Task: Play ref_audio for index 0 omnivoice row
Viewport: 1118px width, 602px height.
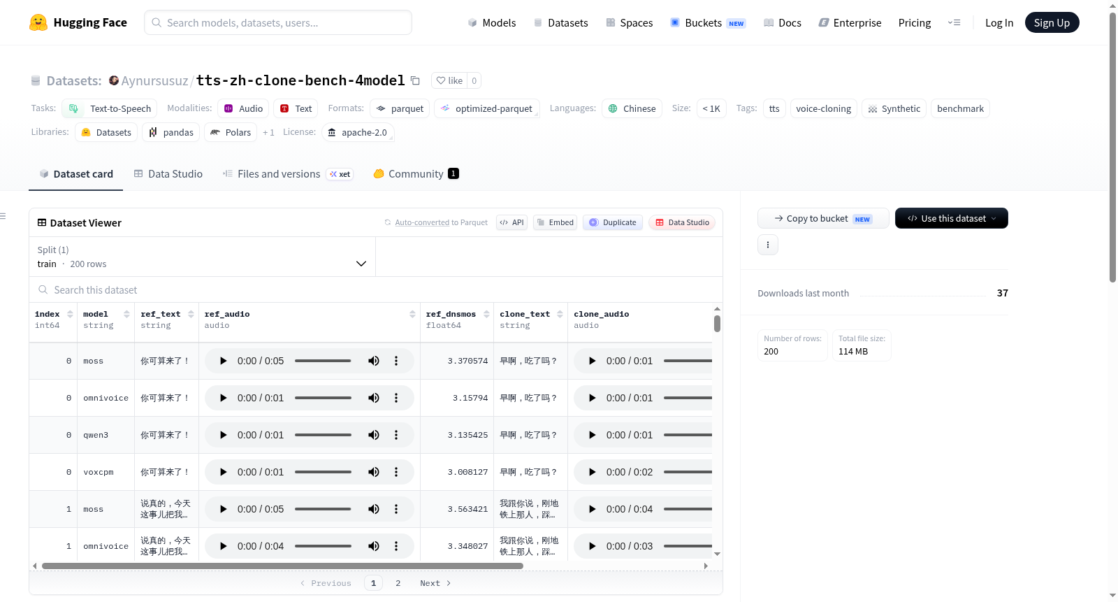Action: (x=224, y=398)
